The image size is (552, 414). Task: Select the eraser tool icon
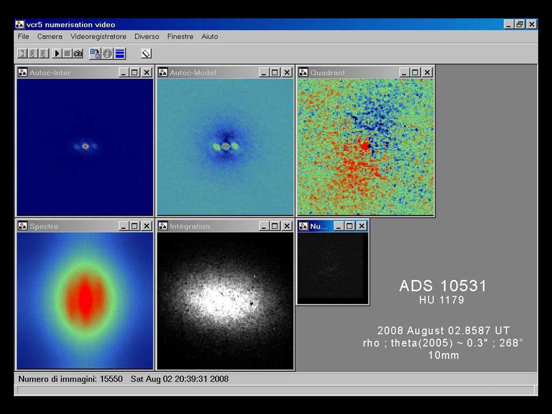click(x=146, y=53)
